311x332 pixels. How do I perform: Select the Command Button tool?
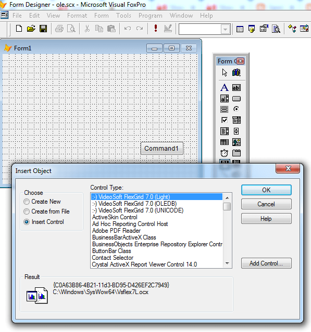click(x=237, y=99)
